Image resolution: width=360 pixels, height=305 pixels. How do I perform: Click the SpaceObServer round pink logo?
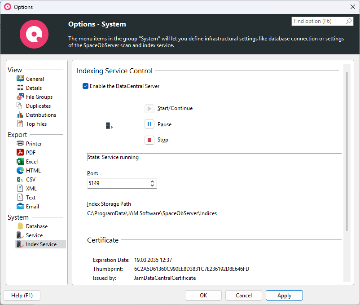(34, 34)
